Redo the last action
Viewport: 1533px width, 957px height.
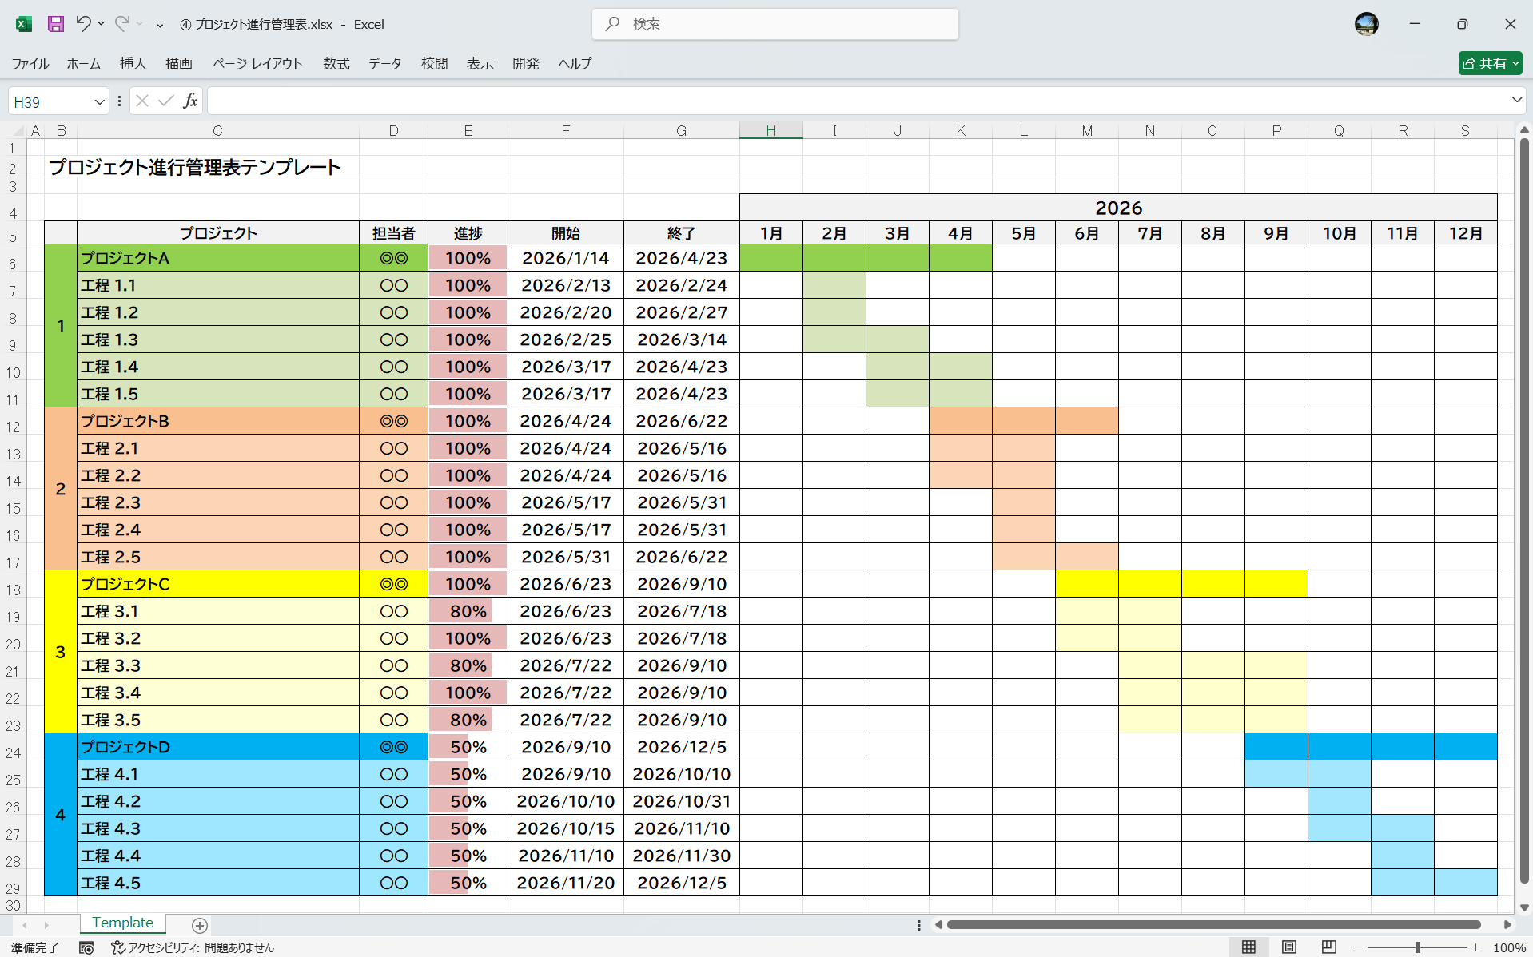point(120,24)
